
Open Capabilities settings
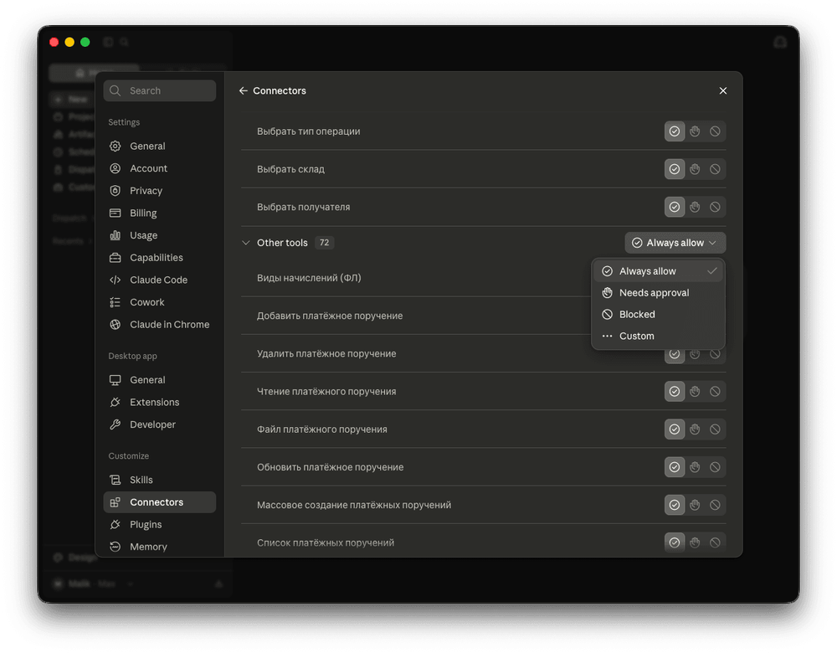[x=160, y=257]
